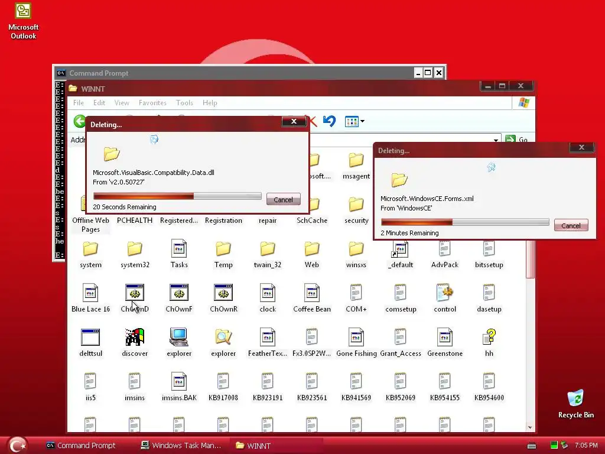Close the WindowsCE Deleting dialog
Viewport: 605px width, 454px height.
pos(581,147)
